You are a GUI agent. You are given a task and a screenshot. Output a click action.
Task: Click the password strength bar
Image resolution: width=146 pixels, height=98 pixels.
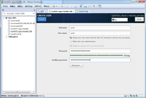point(96,55)
